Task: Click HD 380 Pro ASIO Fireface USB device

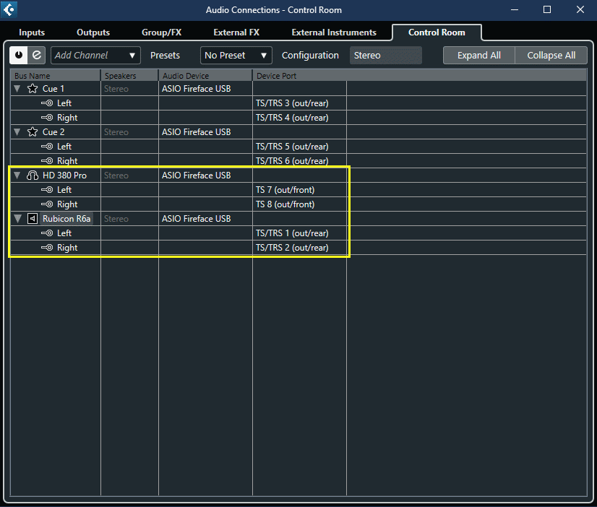Action: pyautogui.click(x=197, y=175)
